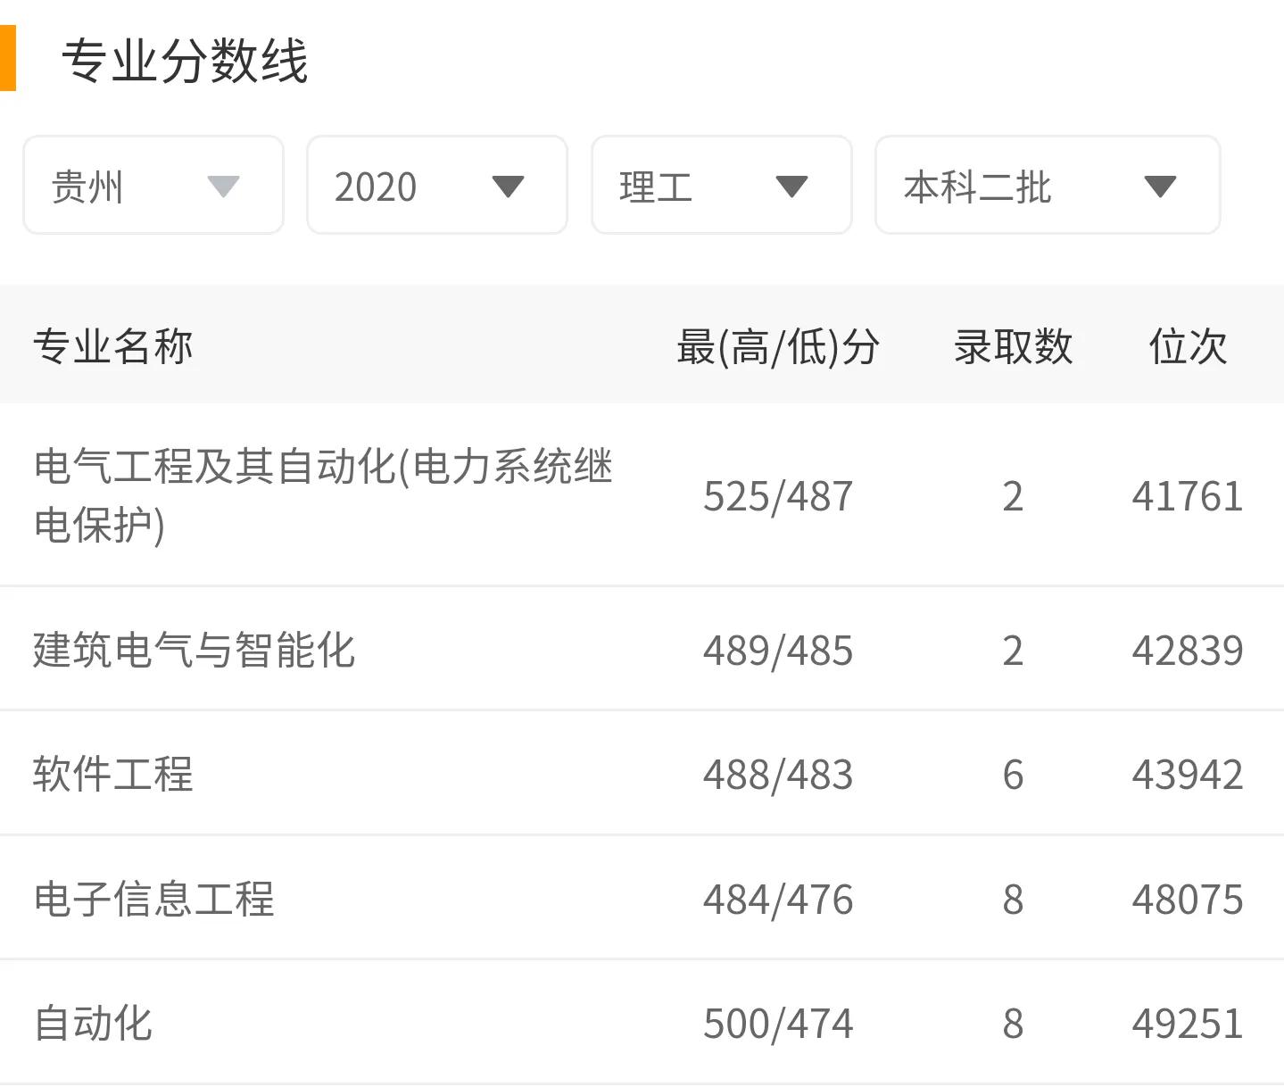
Task: Select the 专业名称 column header
Action: point(112,346)
